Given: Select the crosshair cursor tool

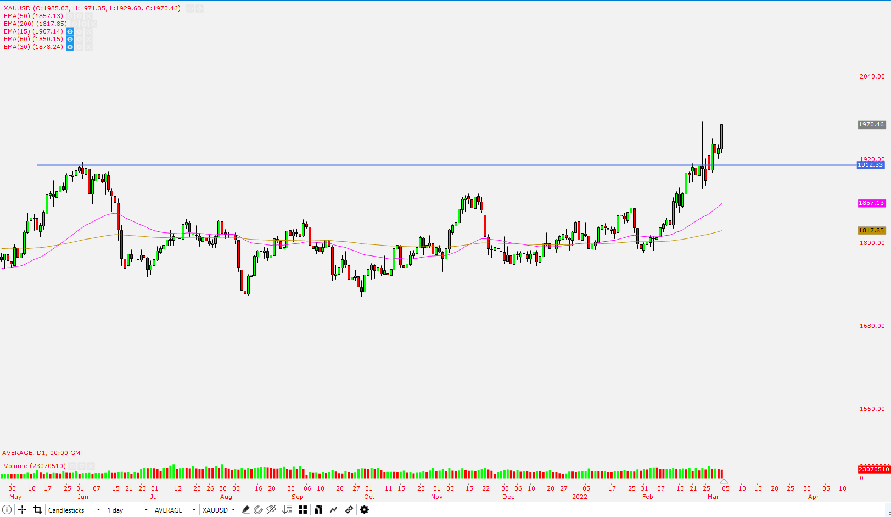Looking at the screenshot, I should 22,510.
